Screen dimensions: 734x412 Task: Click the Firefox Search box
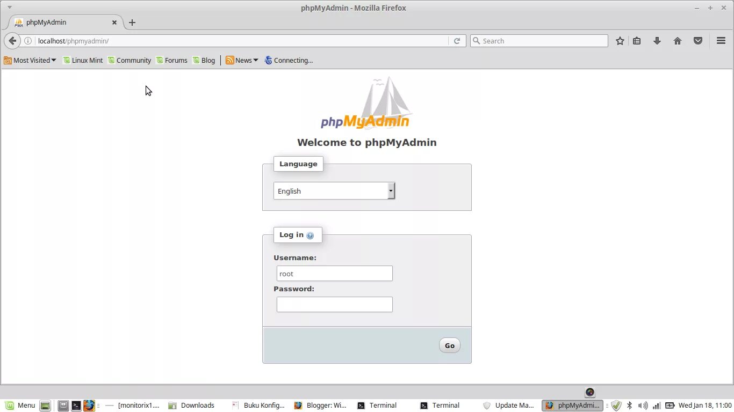click(539, 41)
